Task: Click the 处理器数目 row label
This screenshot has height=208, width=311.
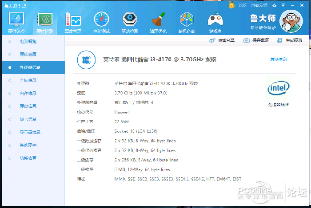Action: [87, 102]
